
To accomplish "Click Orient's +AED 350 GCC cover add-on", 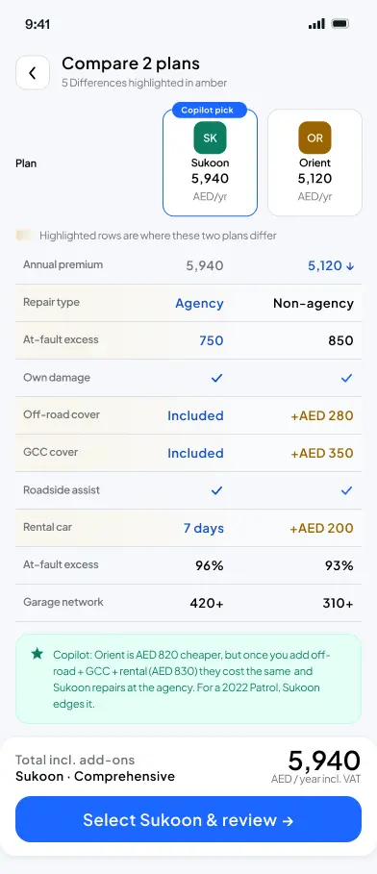I will pyautogui.click(x=322, y=453).
